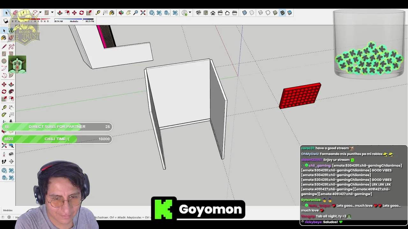Select the 3 Point Arc tool
The width and height of the screenshot is (408, 229).
point(4,75)
